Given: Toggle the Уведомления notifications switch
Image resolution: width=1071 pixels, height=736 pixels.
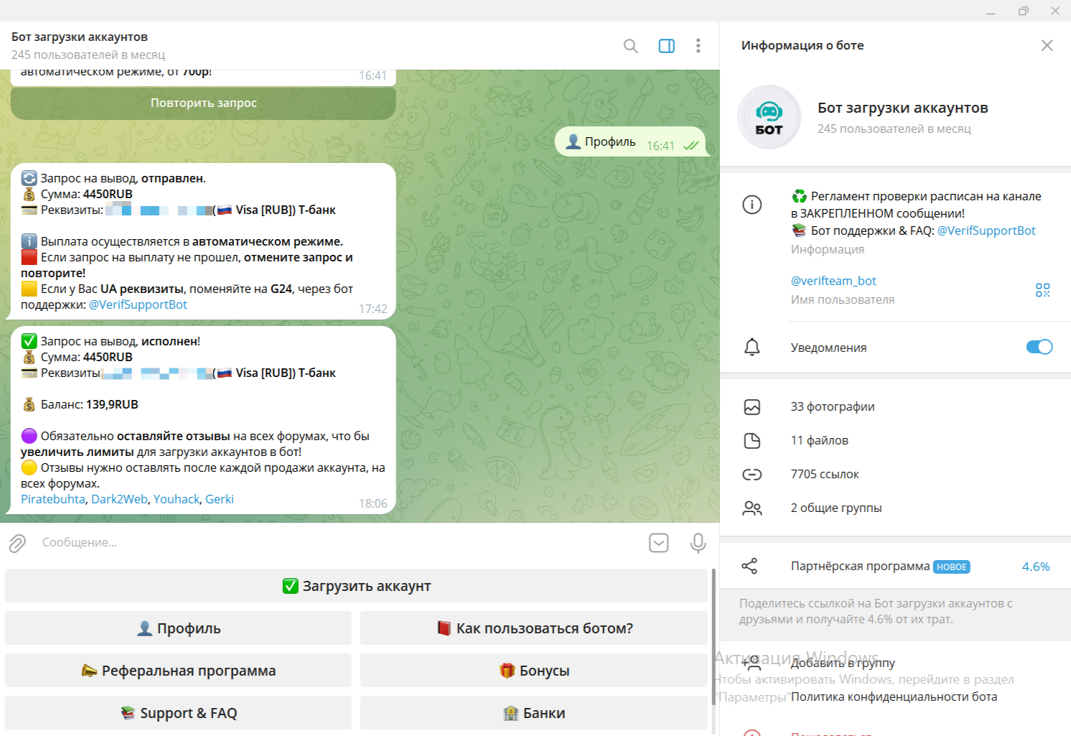Looking at the screenshot, I should (1039, 348).
